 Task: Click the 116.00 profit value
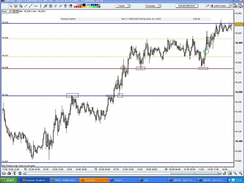tap(196, 19)
